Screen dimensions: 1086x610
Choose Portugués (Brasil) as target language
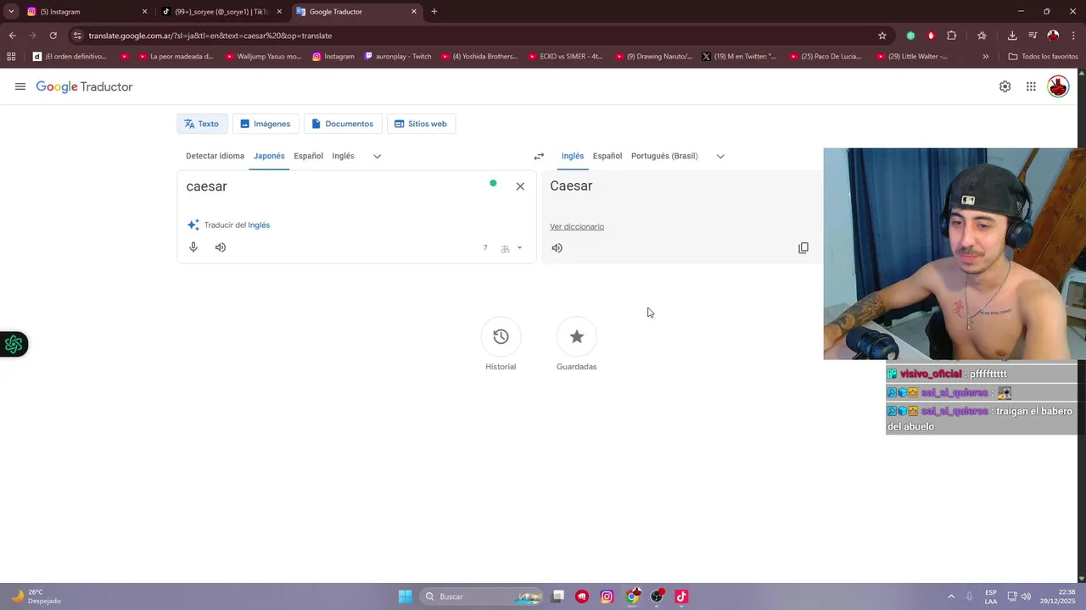click(x=664, y=156)
